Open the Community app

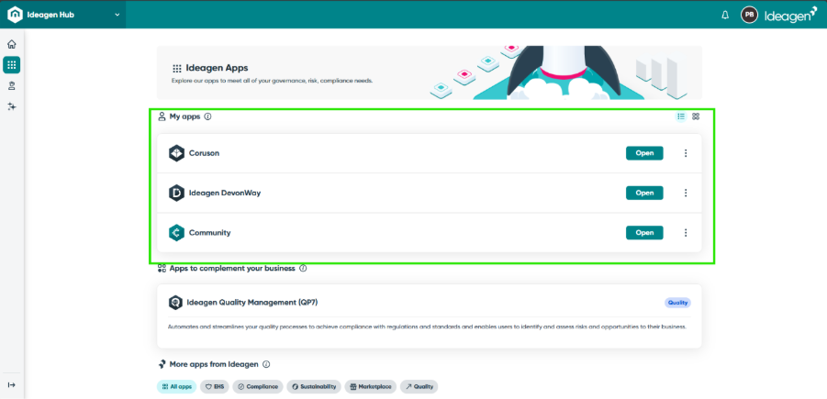[x=643, y=233]
